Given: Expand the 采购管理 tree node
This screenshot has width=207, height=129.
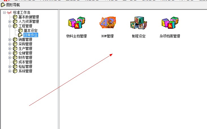Looking at the screenshot, I should [10, 44].
